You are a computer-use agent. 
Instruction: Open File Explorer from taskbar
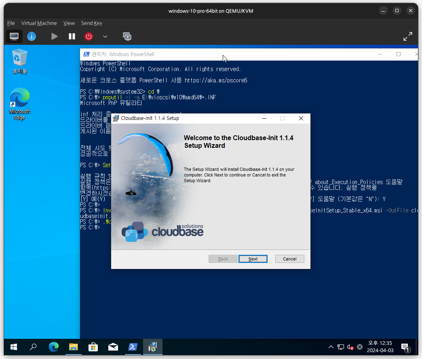pos(73,347)
